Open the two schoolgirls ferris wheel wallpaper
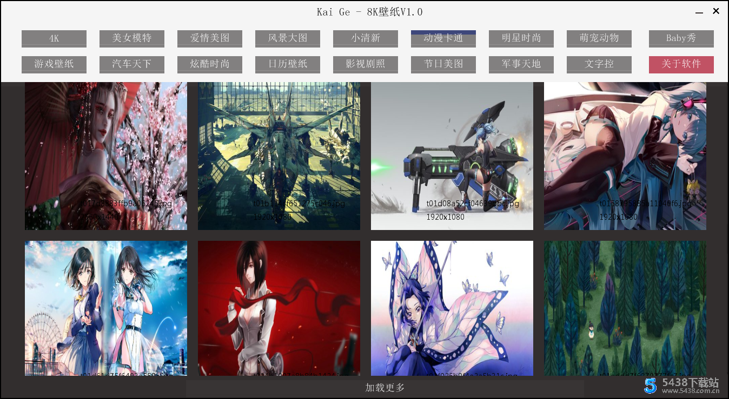This screenshot has height=399, width=729. 106,308
